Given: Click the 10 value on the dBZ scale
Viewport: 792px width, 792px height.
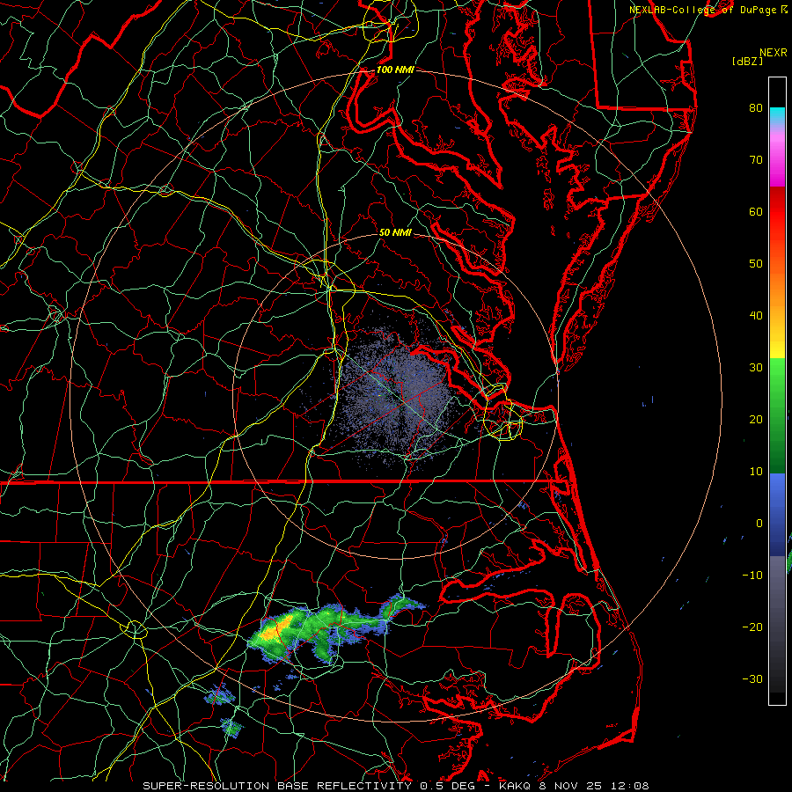Looking at the screenshot, I should coord(756,472).
